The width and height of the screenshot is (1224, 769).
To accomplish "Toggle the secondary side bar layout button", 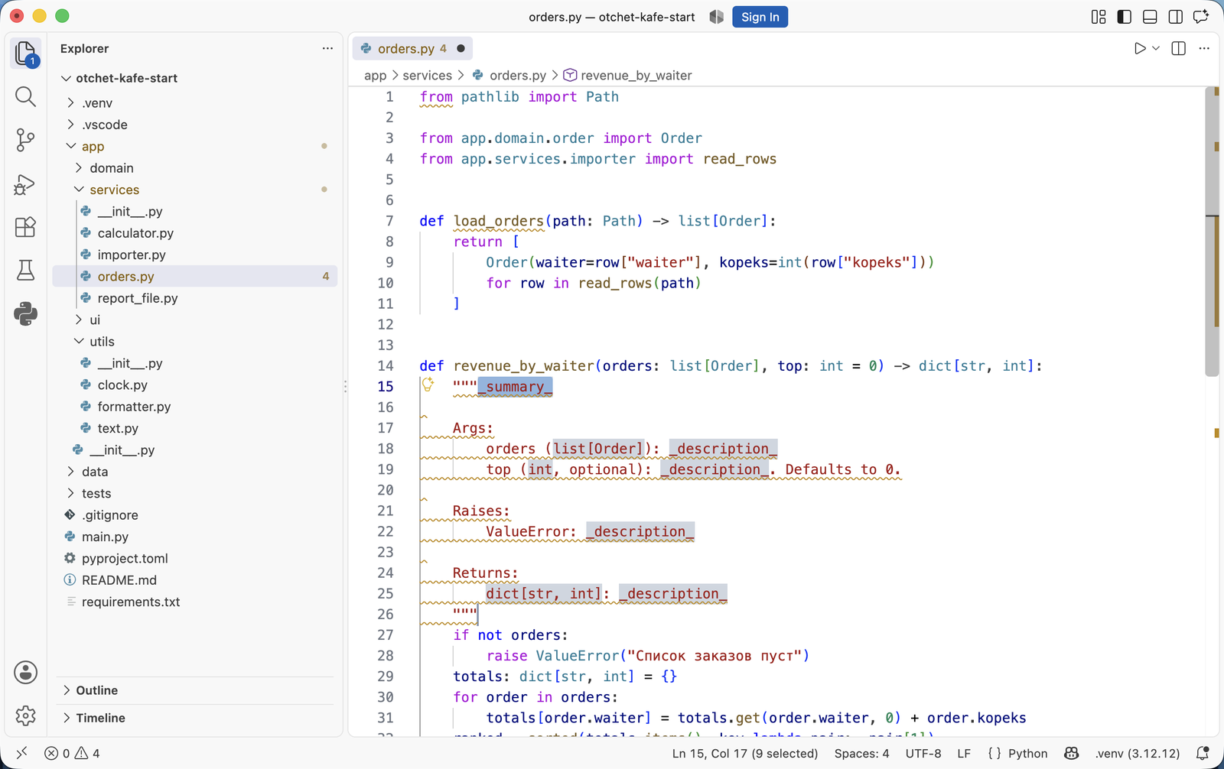I will point(1176,17).
